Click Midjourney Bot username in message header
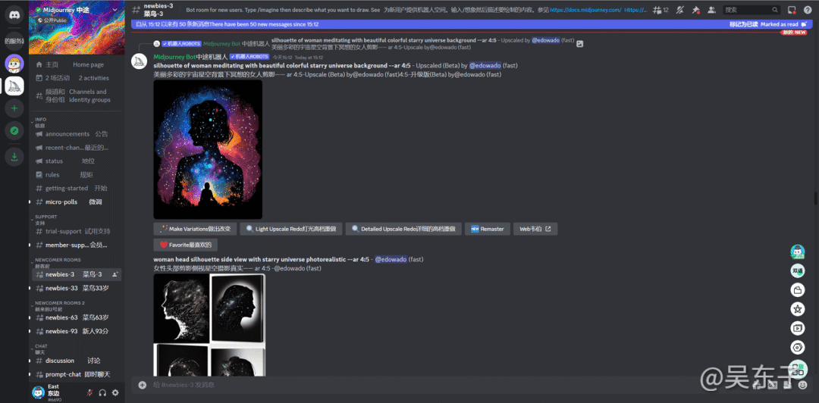 (x=174, y=56)
